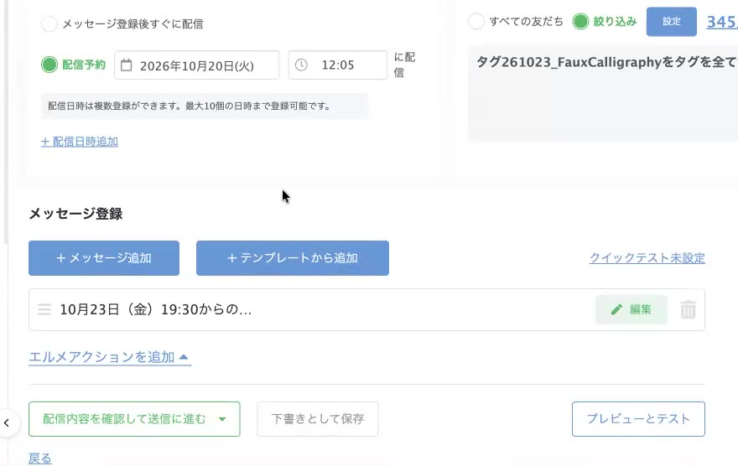Select the 絞り込み radio option
The image size is (738, 466).
580,22
